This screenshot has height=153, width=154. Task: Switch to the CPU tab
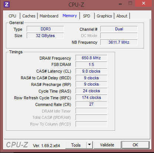[x=12, y=16]
